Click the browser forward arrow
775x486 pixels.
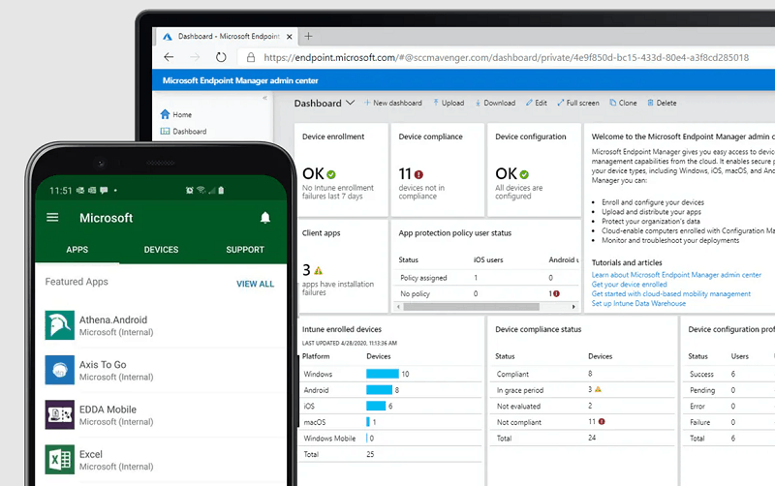(x=195, y=57)
